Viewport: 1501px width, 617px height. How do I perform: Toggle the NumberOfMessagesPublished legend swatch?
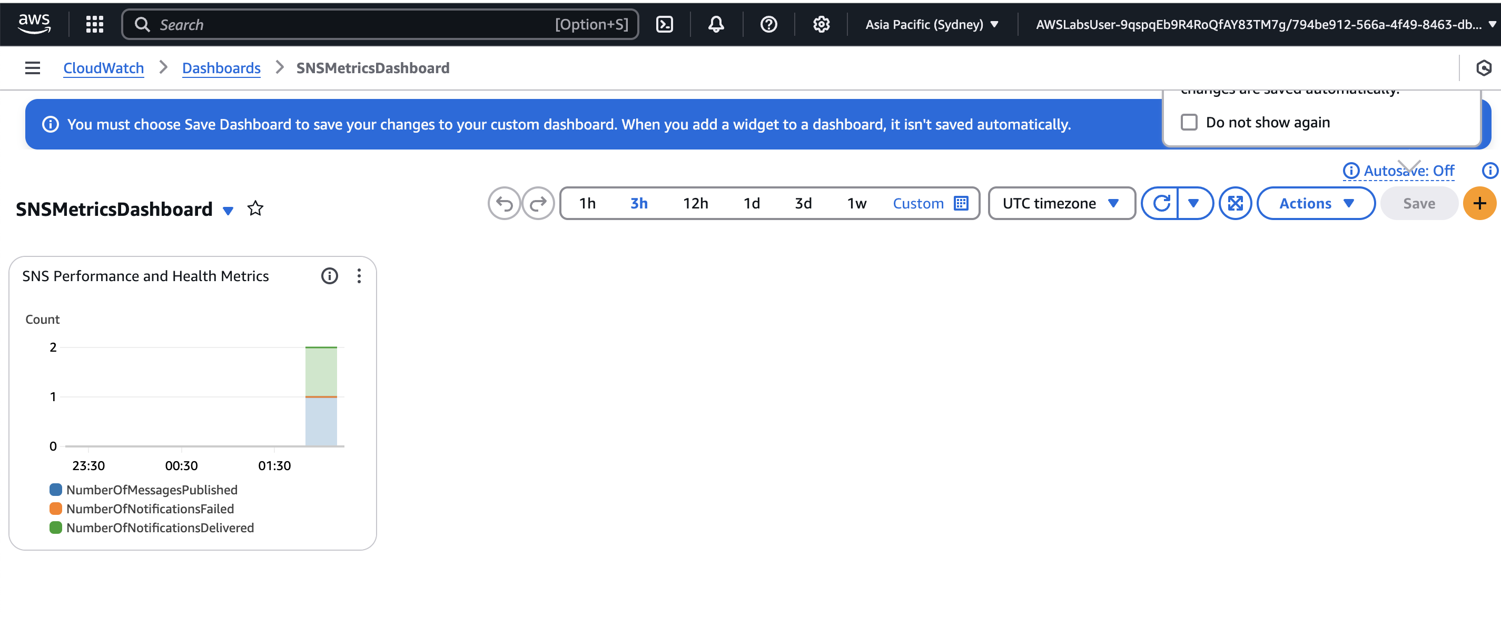coord(56,490)
